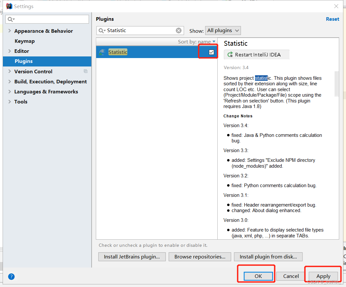Focus the plugin search field containing Statistic
The height and width of the screenshot is (287, 346).
click(140, 30)
